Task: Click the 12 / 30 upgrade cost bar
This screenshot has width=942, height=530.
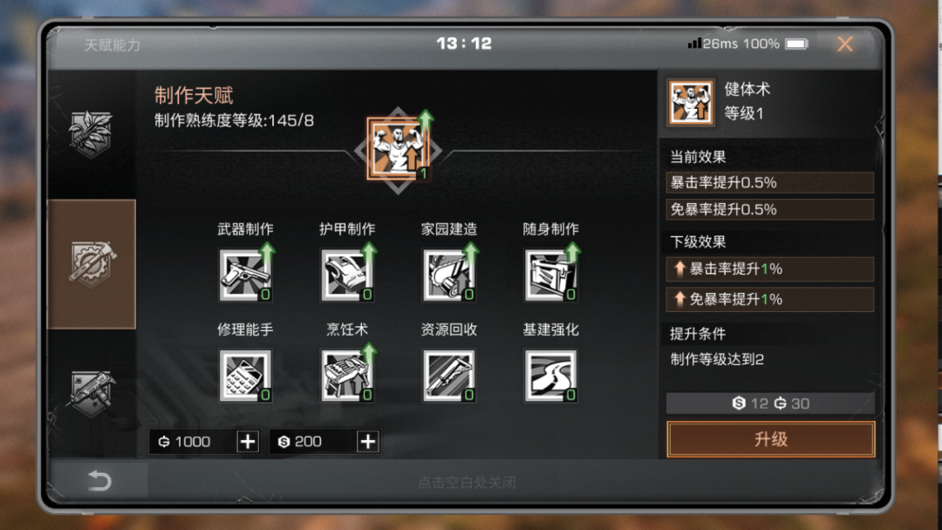Action: [x=770, y=404]
